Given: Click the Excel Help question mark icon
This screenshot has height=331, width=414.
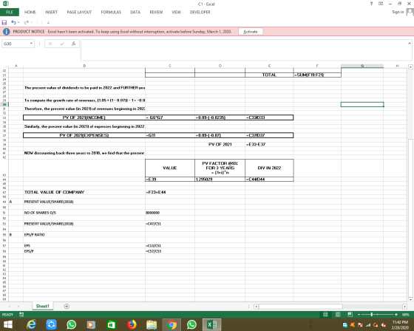Looking at the screenshot, I should 371,4.
